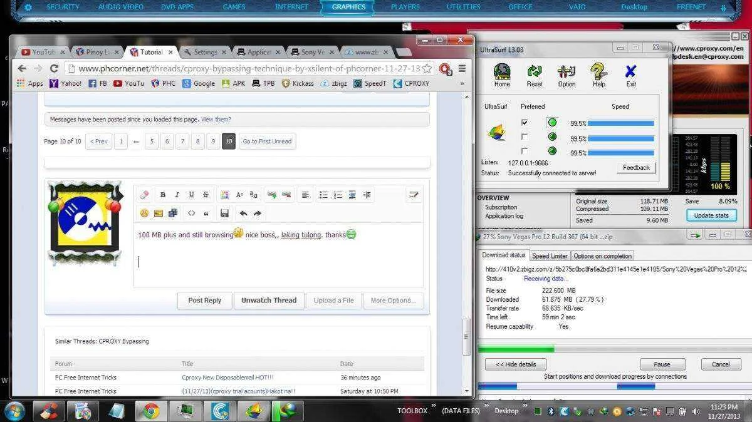Click UltraSurf Home icon
This screenshot has width=752, height=422.
click(x=502, y=75)
